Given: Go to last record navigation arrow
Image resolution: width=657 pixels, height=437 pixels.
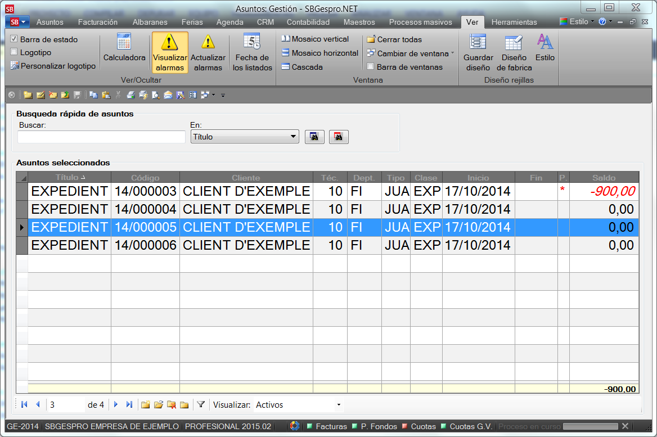Looking at the screenshot, I should pyautogui.click(x=129, y=404).
